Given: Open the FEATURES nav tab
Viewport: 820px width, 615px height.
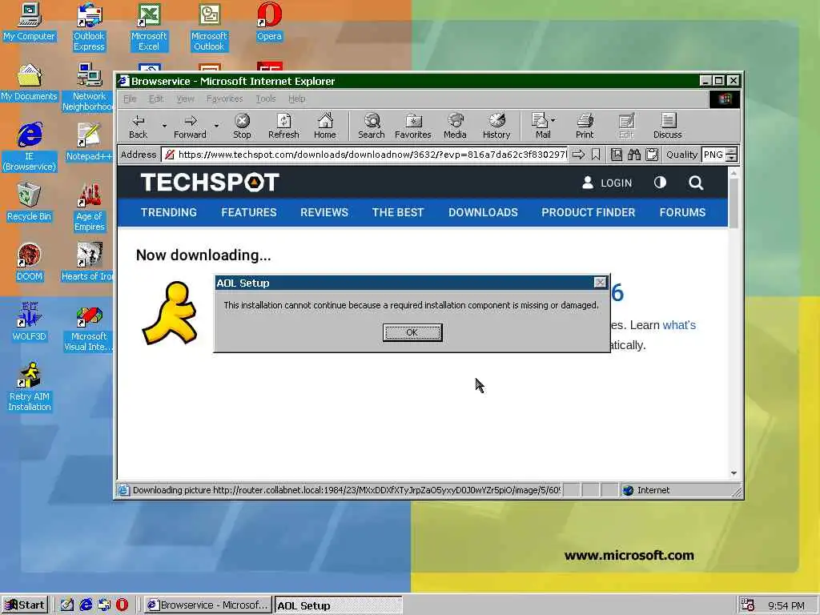Looking at the screenshot, I should [249, 212].
